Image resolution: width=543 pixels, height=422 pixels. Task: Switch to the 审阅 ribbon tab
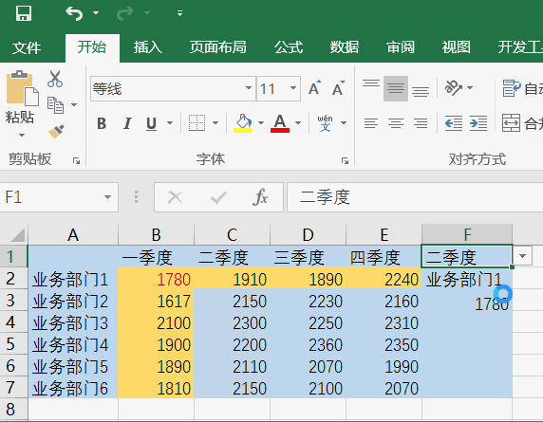pos(401,47)
